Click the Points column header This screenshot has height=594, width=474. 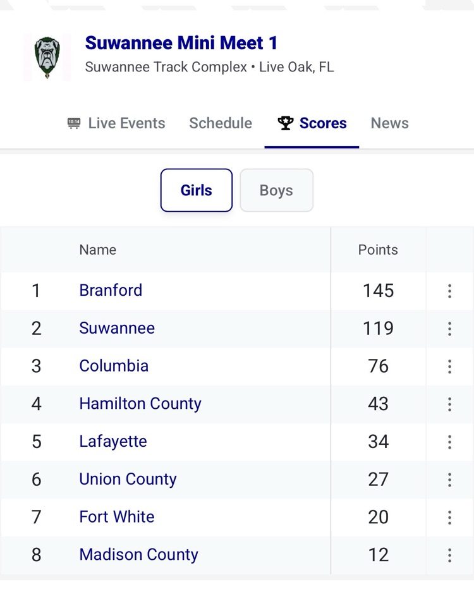pyautogui.click(x=378, y=250)
